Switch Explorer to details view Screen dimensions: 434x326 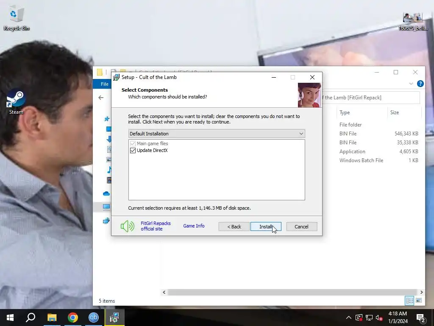409,301
